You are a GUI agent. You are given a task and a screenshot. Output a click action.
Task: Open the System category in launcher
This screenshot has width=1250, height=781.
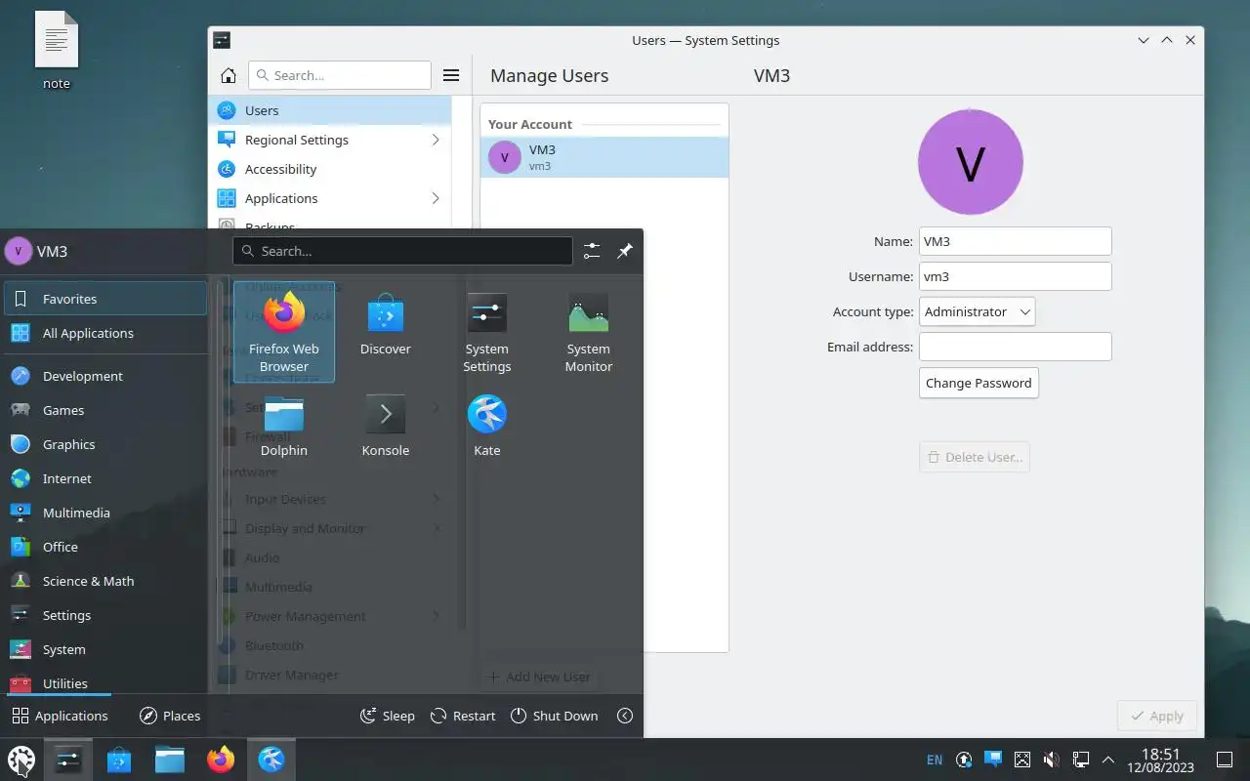[x=104, y=649]
